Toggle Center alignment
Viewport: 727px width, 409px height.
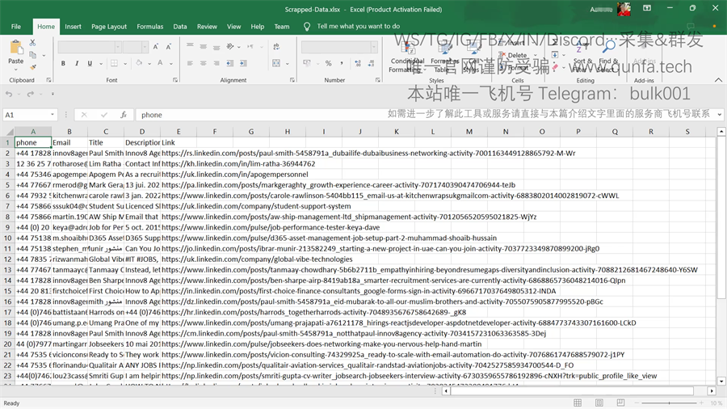click(203, 63)
